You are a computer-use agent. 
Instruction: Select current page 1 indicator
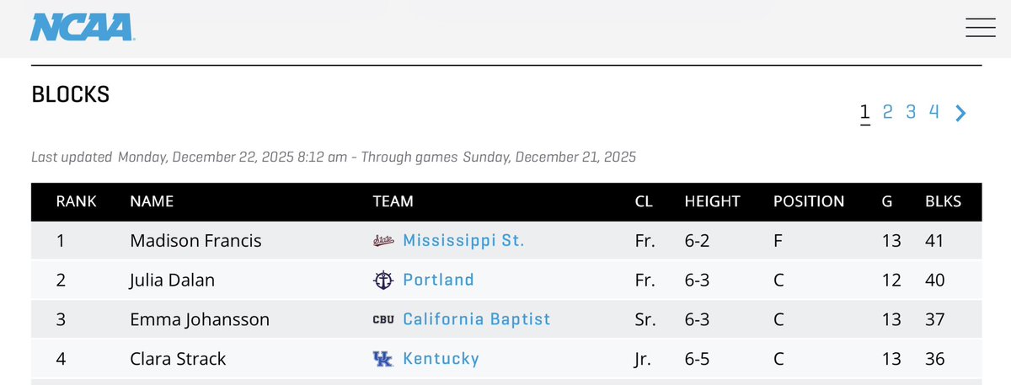(x=864, y=112)
